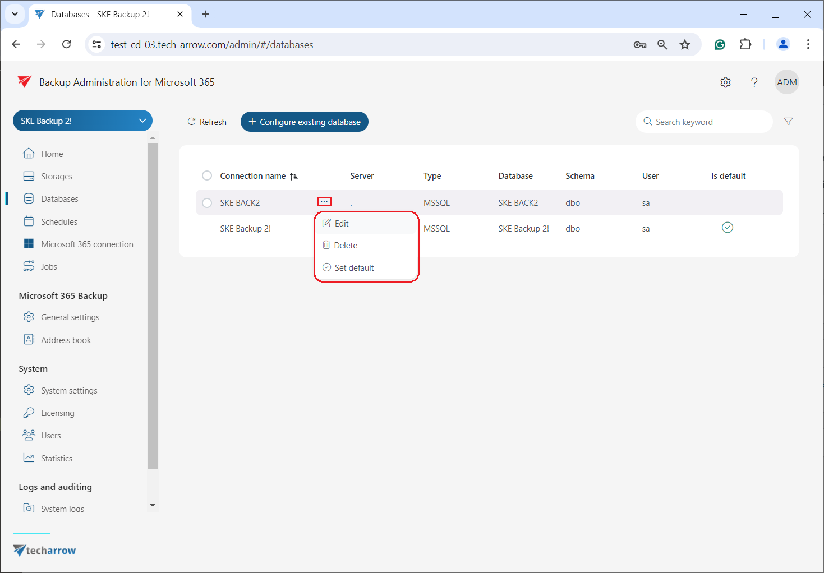Click the Is default checkmark for SKE Backup 2!
The width and height of the screenshot is (824, 573).
coord(727,228)
